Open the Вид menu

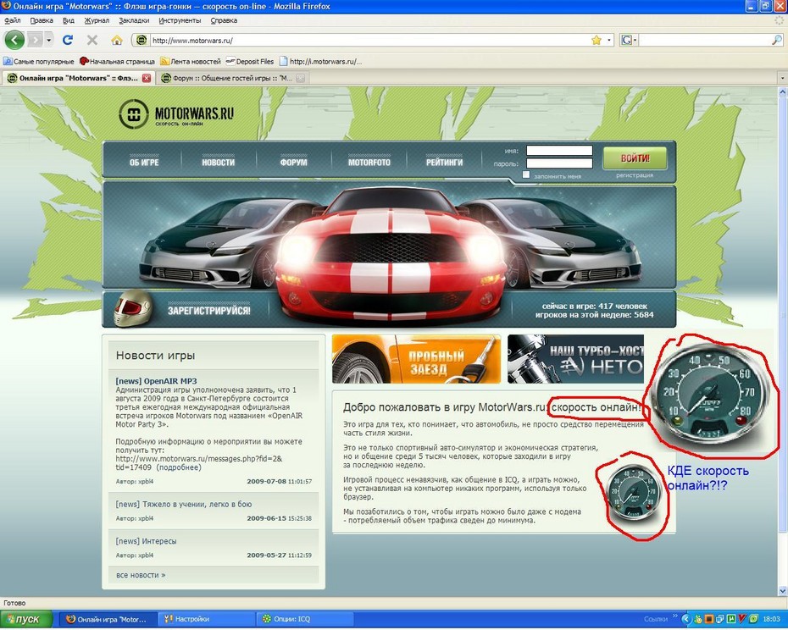(69, 20)
